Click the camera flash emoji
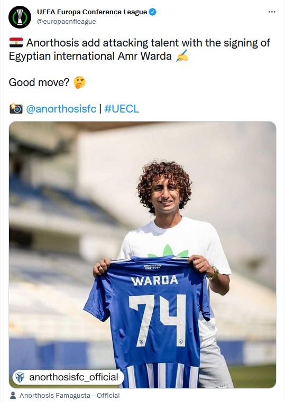Screen dimensions: 285x402 click(16, 108)
